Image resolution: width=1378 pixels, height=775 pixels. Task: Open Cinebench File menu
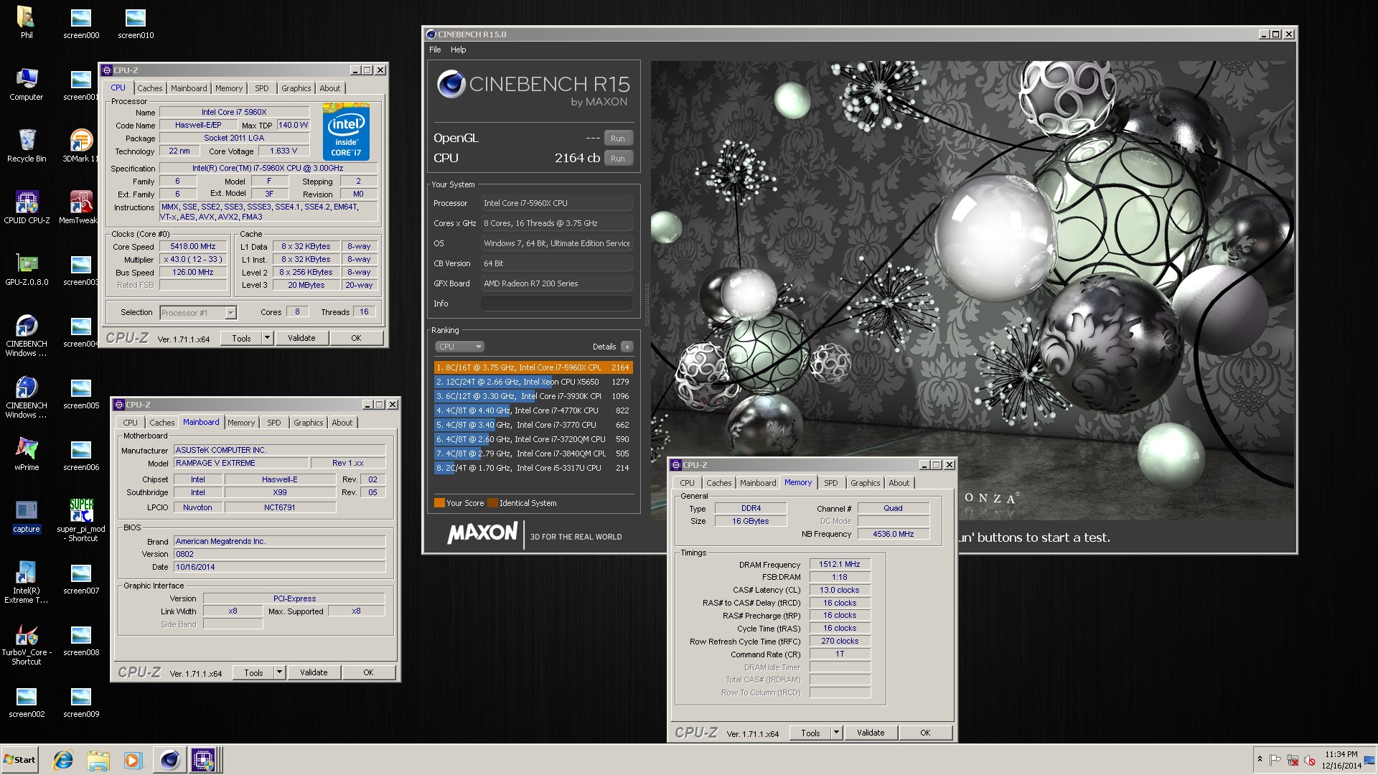tap(435, 50)
